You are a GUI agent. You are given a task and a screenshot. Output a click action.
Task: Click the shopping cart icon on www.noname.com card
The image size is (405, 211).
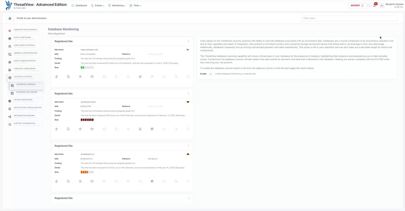[x=140, y=76]
